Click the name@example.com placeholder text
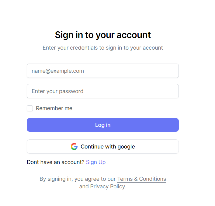Viewport: 215px width, 206px height. 58,71
